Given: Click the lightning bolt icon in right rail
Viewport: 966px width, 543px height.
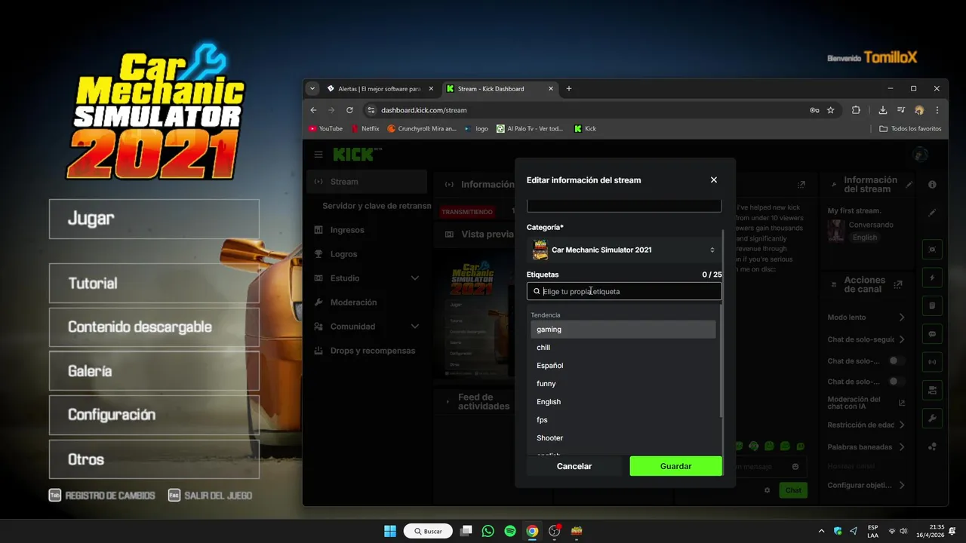Looking at the screenshot, I should coord(932,278).
